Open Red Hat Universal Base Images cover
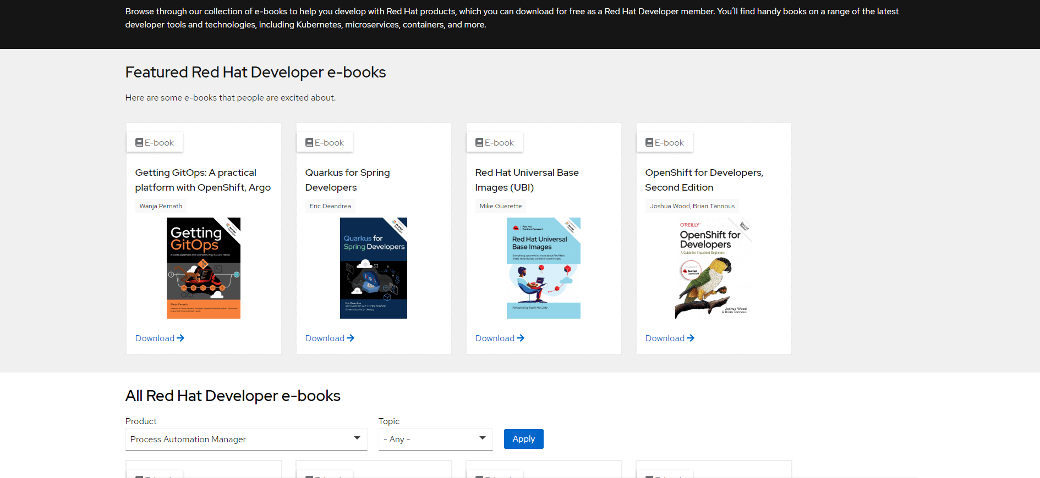1040x478 pixels. [544, 268]
